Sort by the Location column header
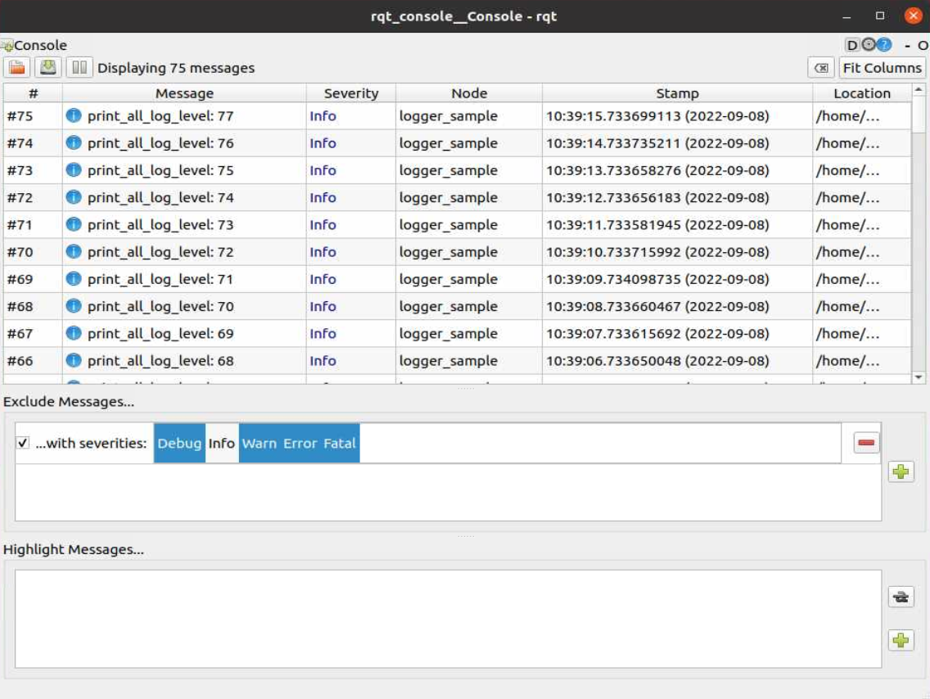Viewport: 930px width, 699px height. (x=862, y=93)
